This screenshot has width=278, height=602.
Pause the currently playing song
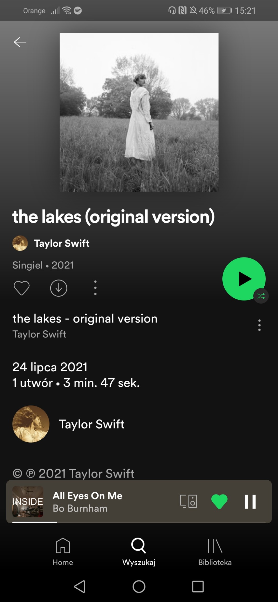click(x=250, y=501)
